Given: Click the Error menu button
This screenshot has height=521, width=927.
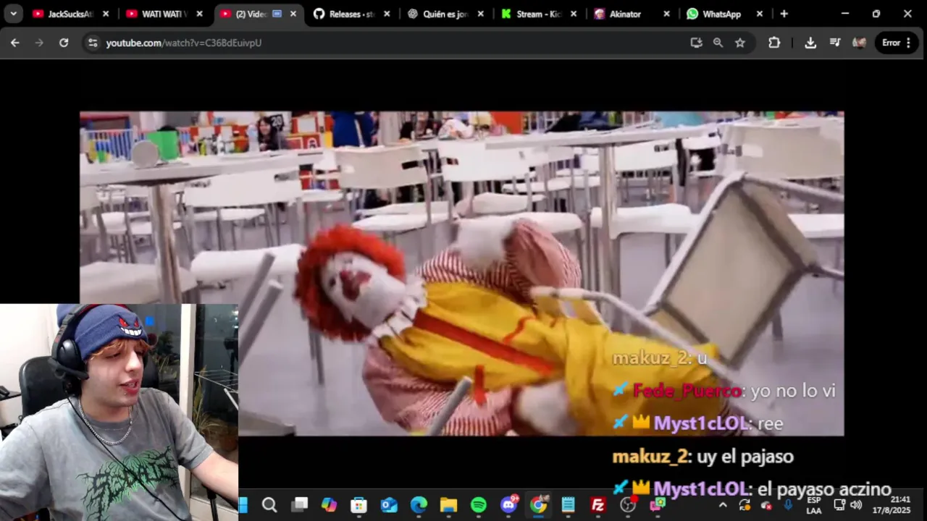Looking at the screenshot, I should pos(897,43).
